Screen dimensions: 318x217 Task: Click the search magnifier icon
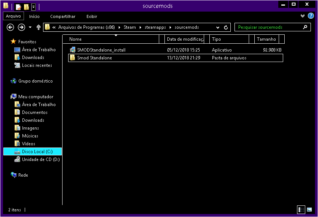point(305,27)
